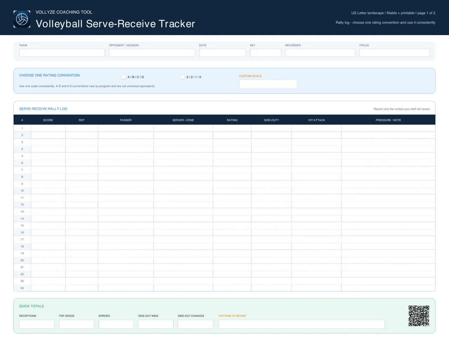Click the ROT column header
449x347 pixels.
[82, 120]
